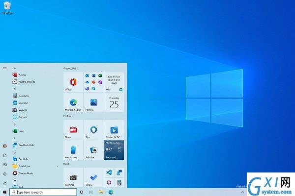The width and height of the screenshot is (295, 196).
Task: Open the GitHub small tile
Action: (x=109, y=182)
